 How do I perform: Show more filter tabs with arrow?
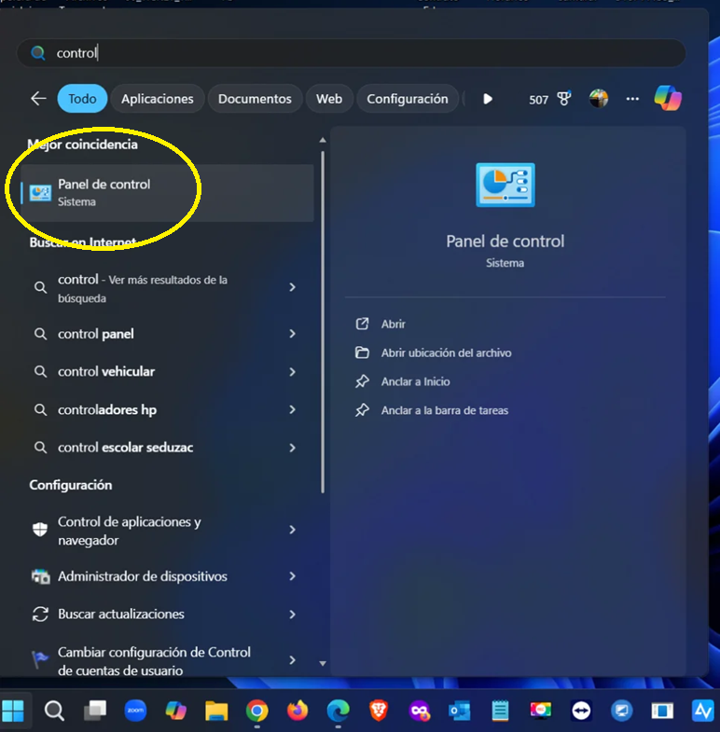pyautogui.click(x=488, y=99)
